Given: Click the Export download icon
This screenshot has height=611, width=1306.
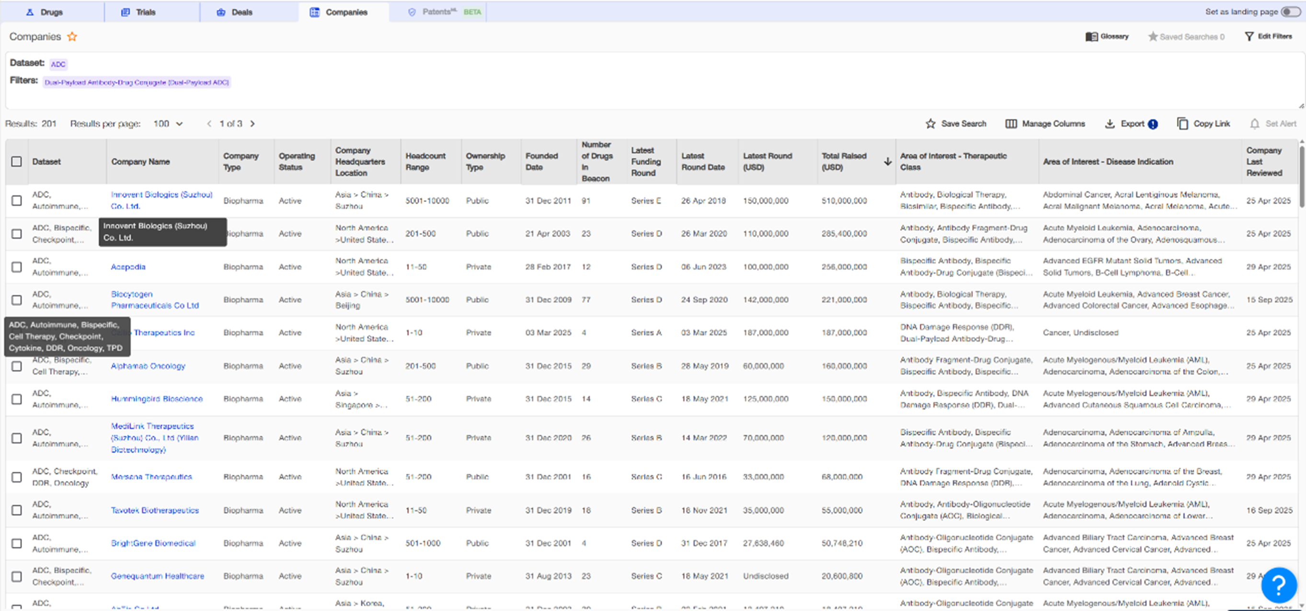Looking at the screenshot, I should click(x=1109, y=124).
